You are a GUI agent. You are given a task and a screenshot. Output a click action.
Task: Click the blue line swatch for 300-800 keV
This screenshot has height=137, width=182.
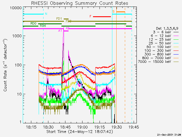click(176, 54)
